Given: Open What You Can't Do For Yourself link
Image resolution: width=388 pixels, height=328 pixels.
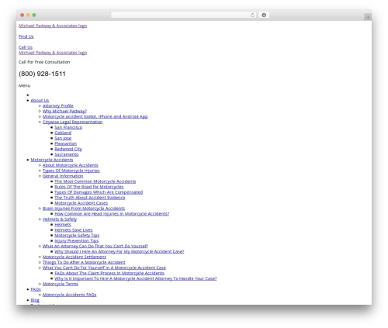Looking at the screenshot, I should (x=104, y=268).
